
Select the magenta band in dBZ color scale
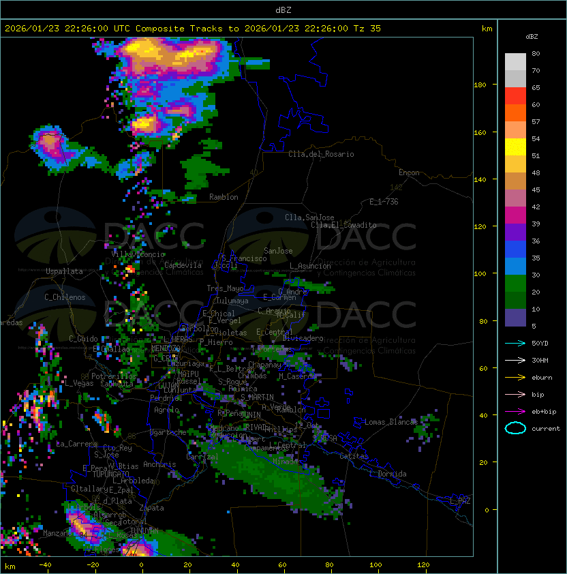pyautogui.click(x=515, y=215)
